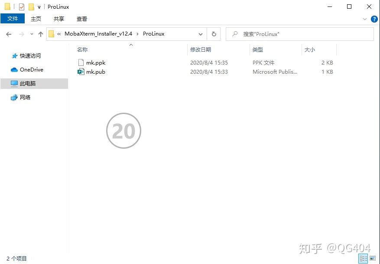Select the mk.pub Publisher file

pyautogui.click(x=95, y=72)
